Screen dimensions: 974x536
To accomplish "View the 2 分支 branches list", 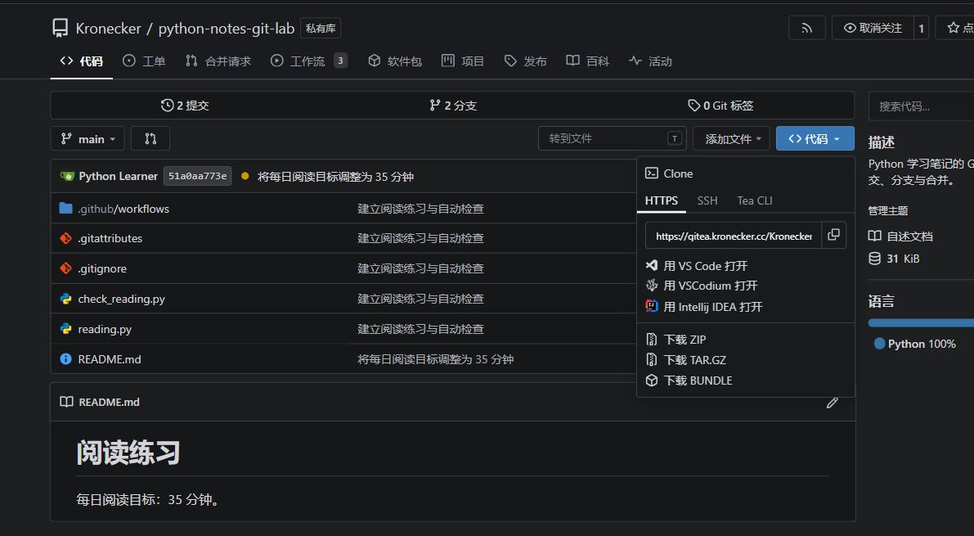I will coord(453,106).
